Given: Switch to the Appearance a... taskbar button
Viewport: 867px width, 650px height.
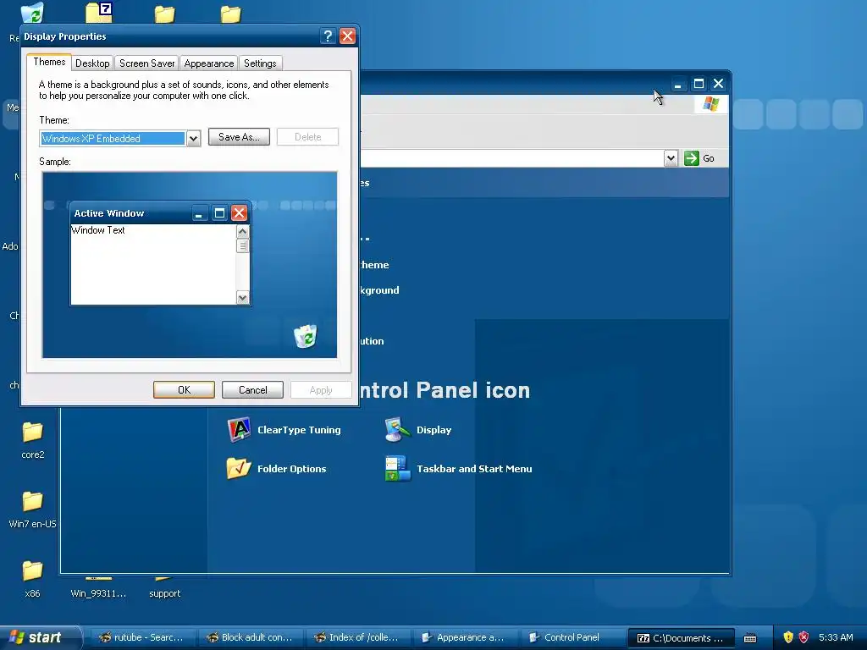Looking at the screenshot, I should [x=467, y=637].
